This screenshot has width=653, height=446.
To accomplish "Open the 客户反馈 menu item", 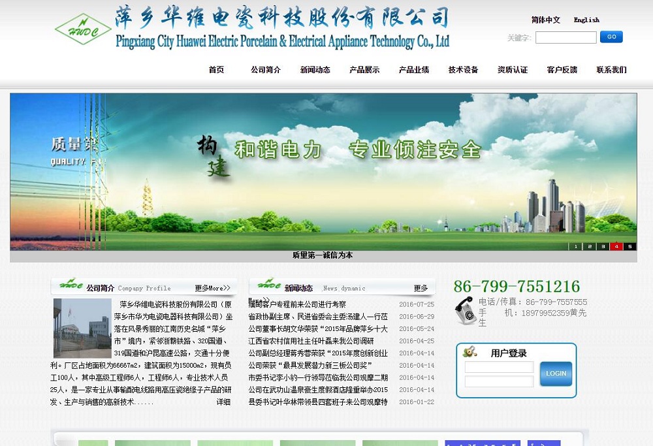I will tap(562, 69).
